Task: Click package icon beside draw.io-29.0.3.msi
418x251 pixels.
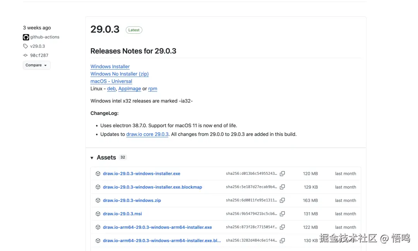Action: click(98, 214)
